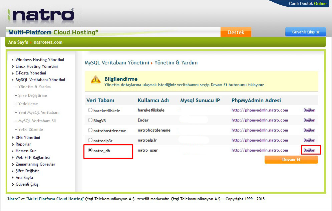
Task: Expand Zamanlanmış Görevler arrow
Action: (13, 164)
